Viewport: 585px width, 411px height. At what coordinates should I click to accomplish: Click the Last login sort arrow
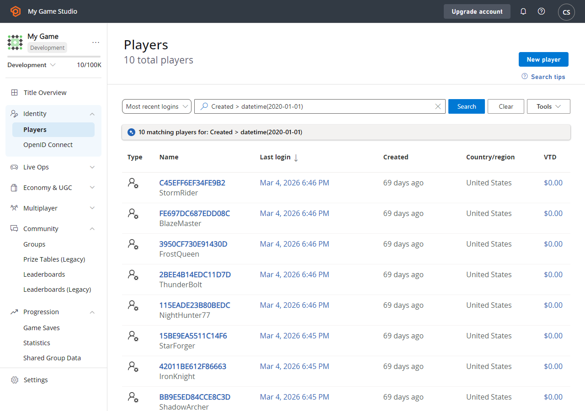(296, 158)
